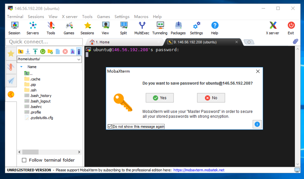This screenshot has width=304, height=179.
Task: Open the View menu
Action: point(53,17)
